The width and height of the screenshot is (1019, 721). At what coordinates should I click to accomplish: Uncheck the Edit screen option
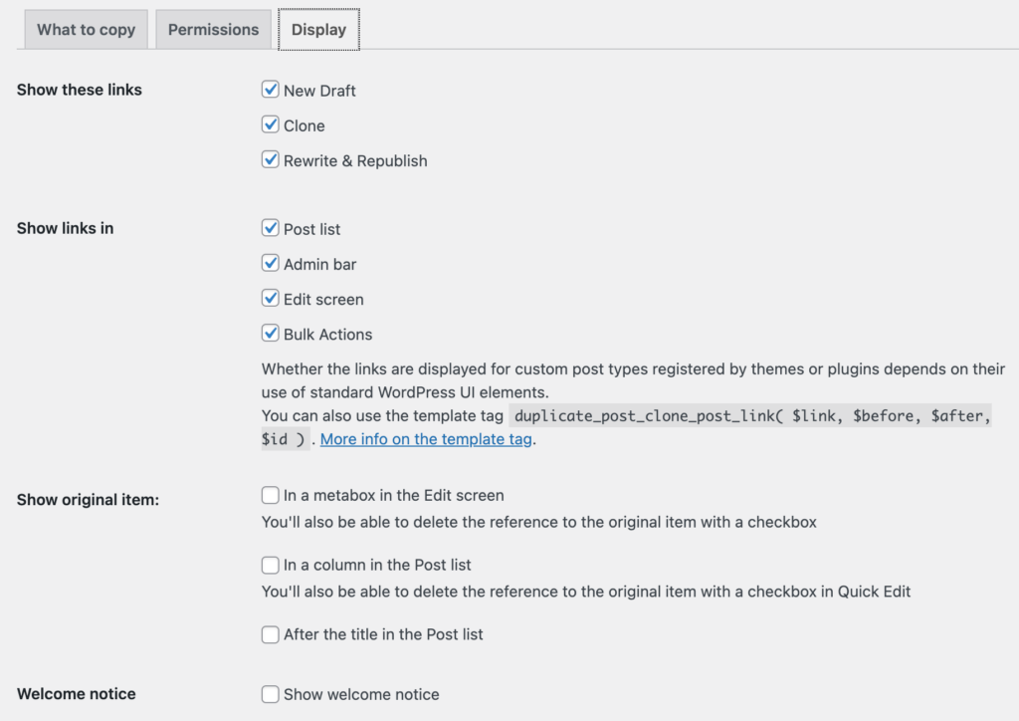[270, 299]
